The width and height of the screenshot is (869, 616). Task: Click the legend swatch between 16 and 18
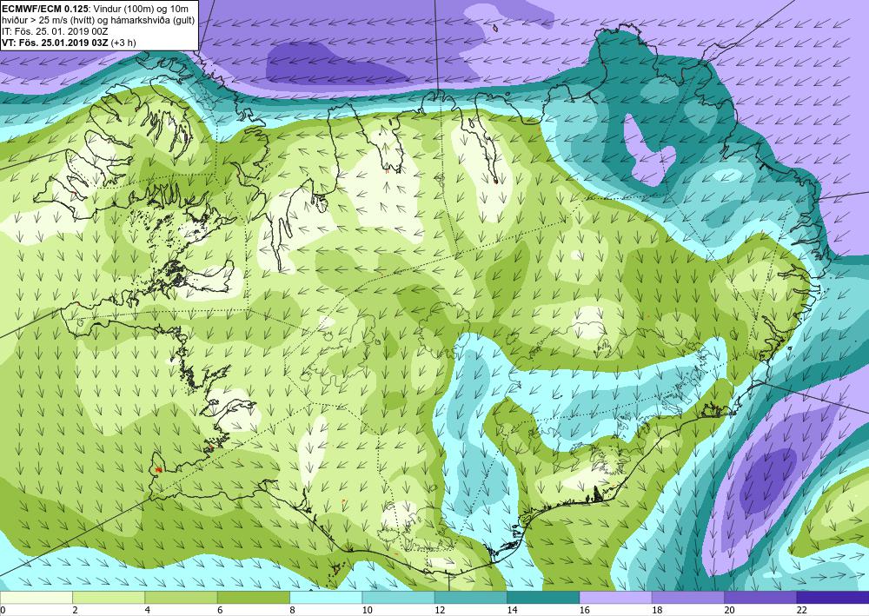pyautogui.click(x=615, y=597)
